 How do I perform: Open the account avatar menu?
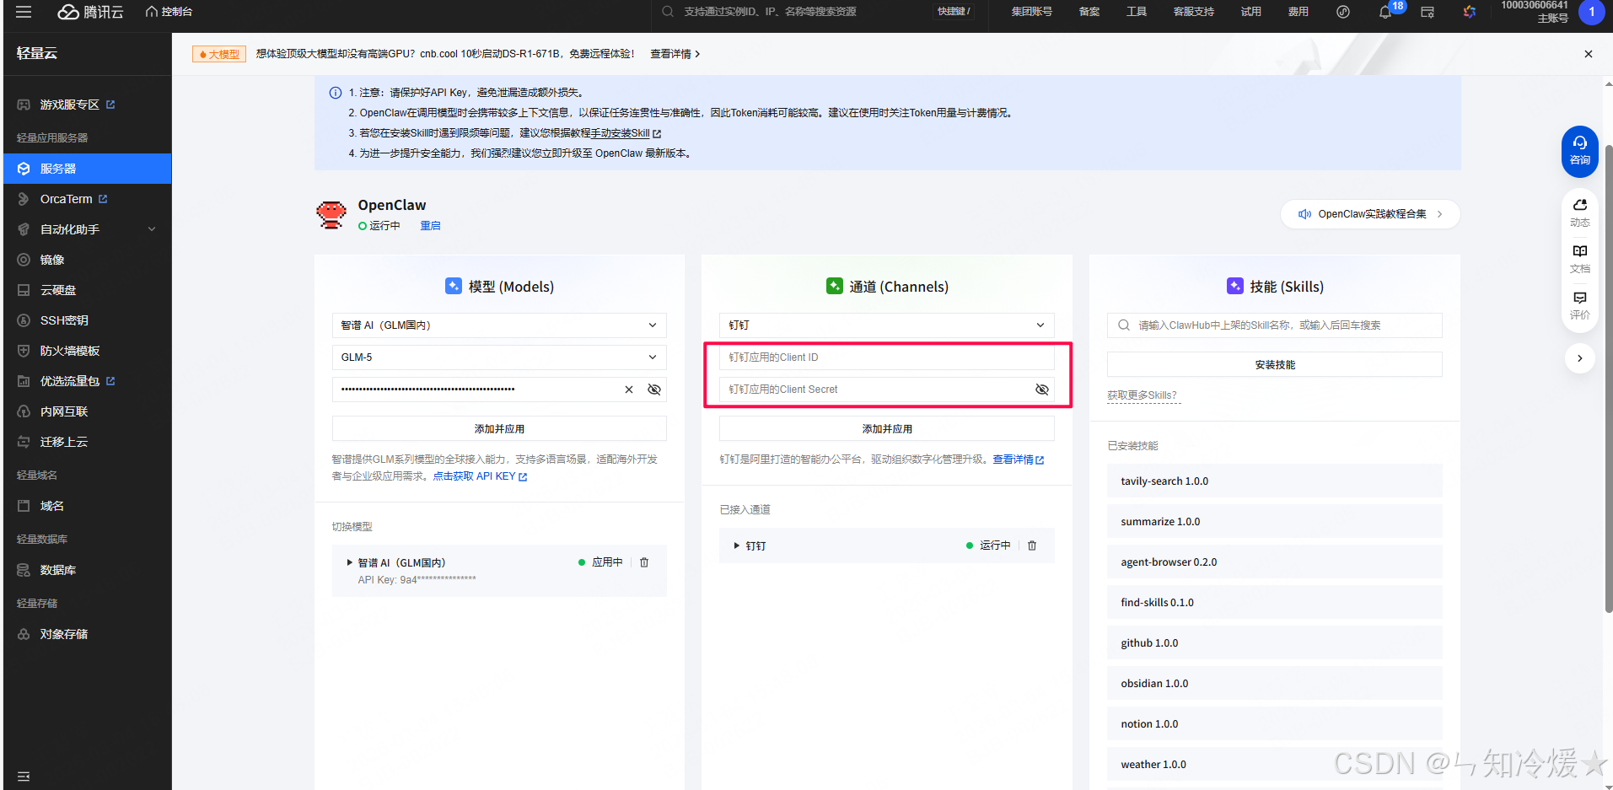pyautogui.click(x=1591, y=12)
